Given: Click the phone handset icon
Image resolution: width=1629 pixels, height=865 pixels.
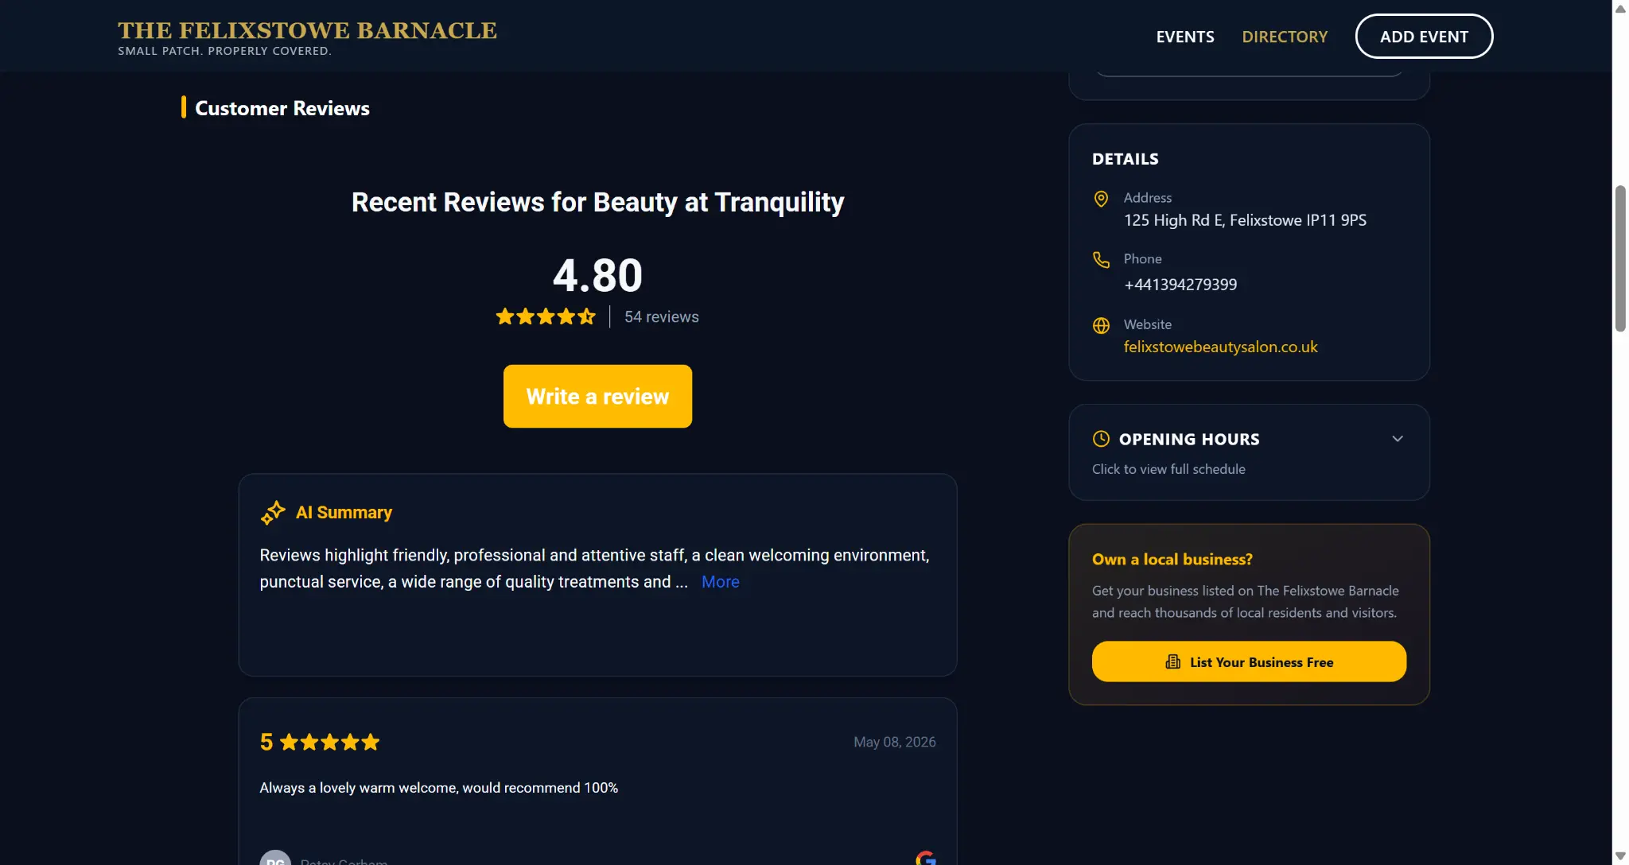Looking at the screenshot, I should click(1101, 260).
